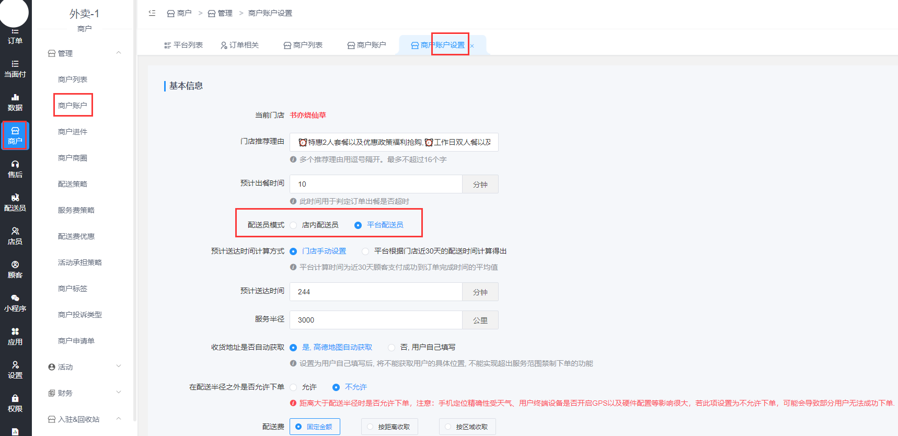Open 商户账户 in the side menu

73,106
